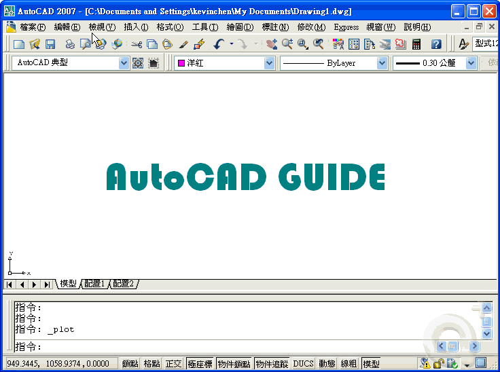Image resolution: width=500 pixels, height=372 pixels.
Task: Click the Copy icon
Action: pyautogui.click(x=152, y=44)
